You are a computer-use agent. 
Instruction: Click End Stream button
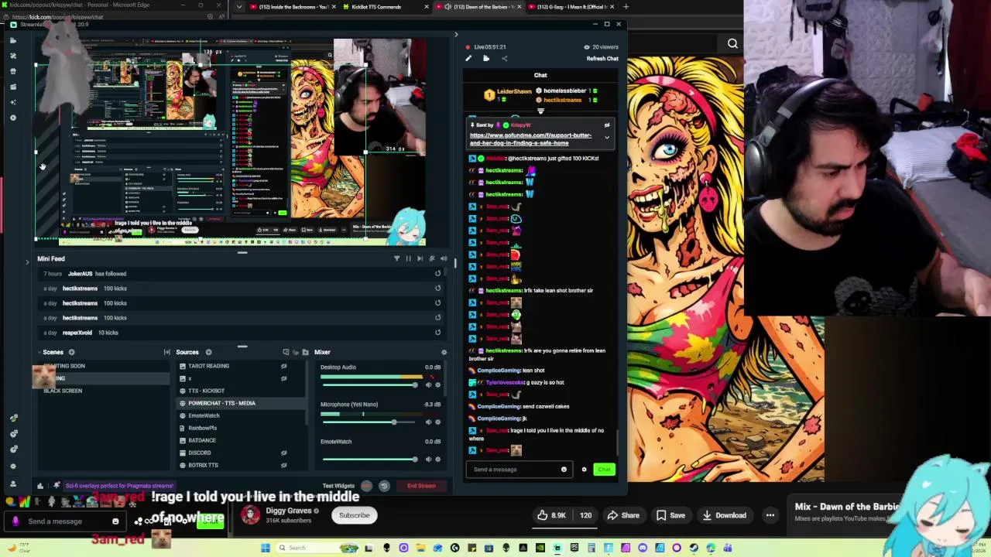(x=421, y=486)
